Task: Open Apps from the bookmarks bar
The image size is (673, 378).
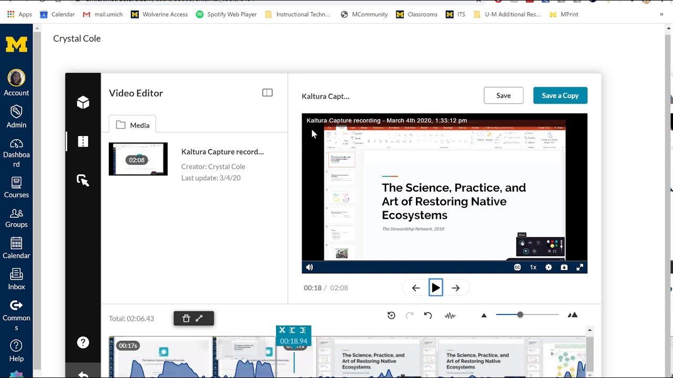Action: point(19,14)
